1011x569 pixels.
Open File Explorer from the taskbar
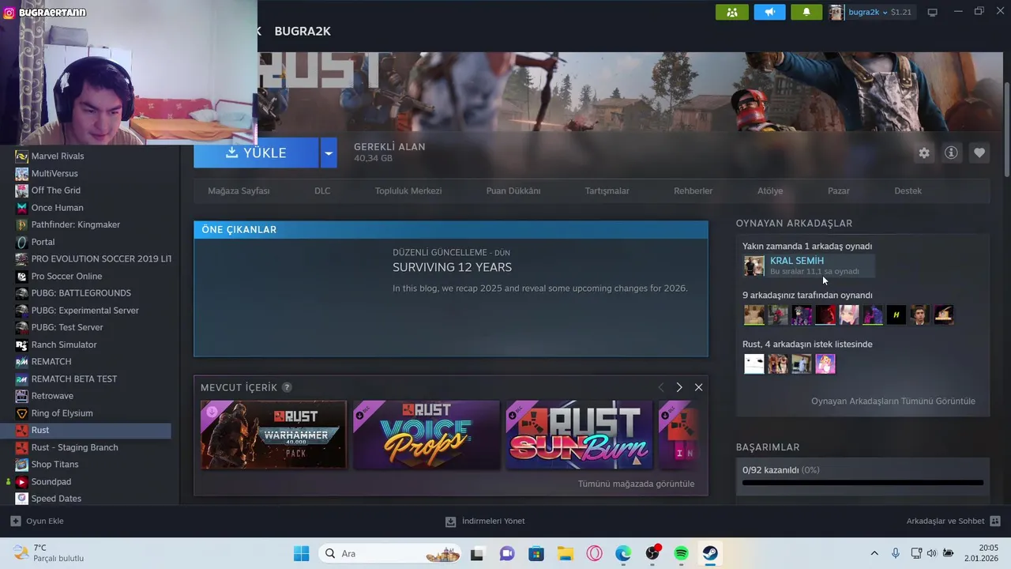point(565,553)
